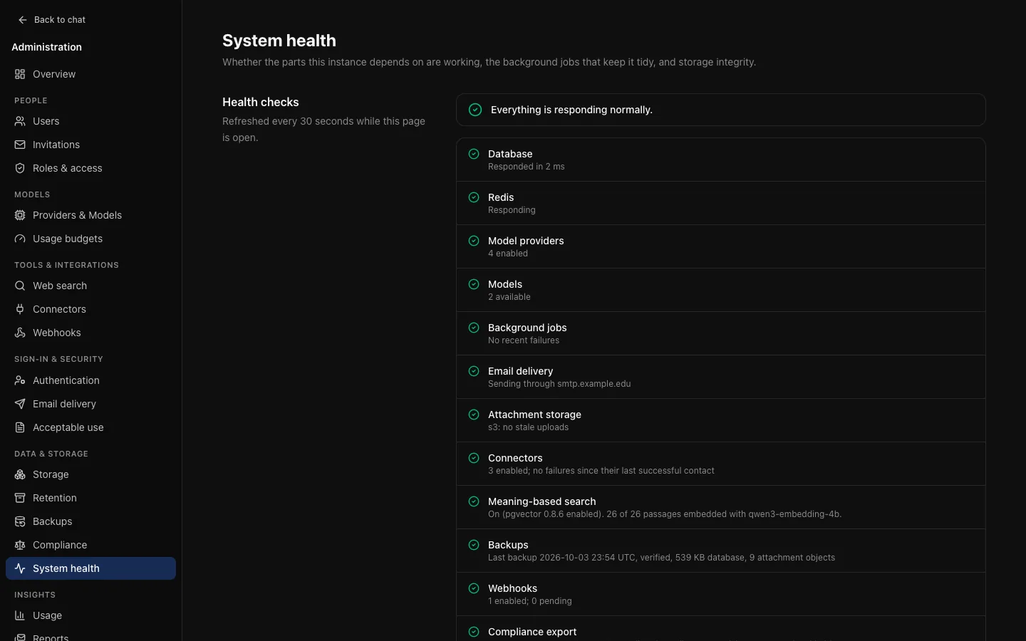Click the Models 2 available row

coord(721,290)
